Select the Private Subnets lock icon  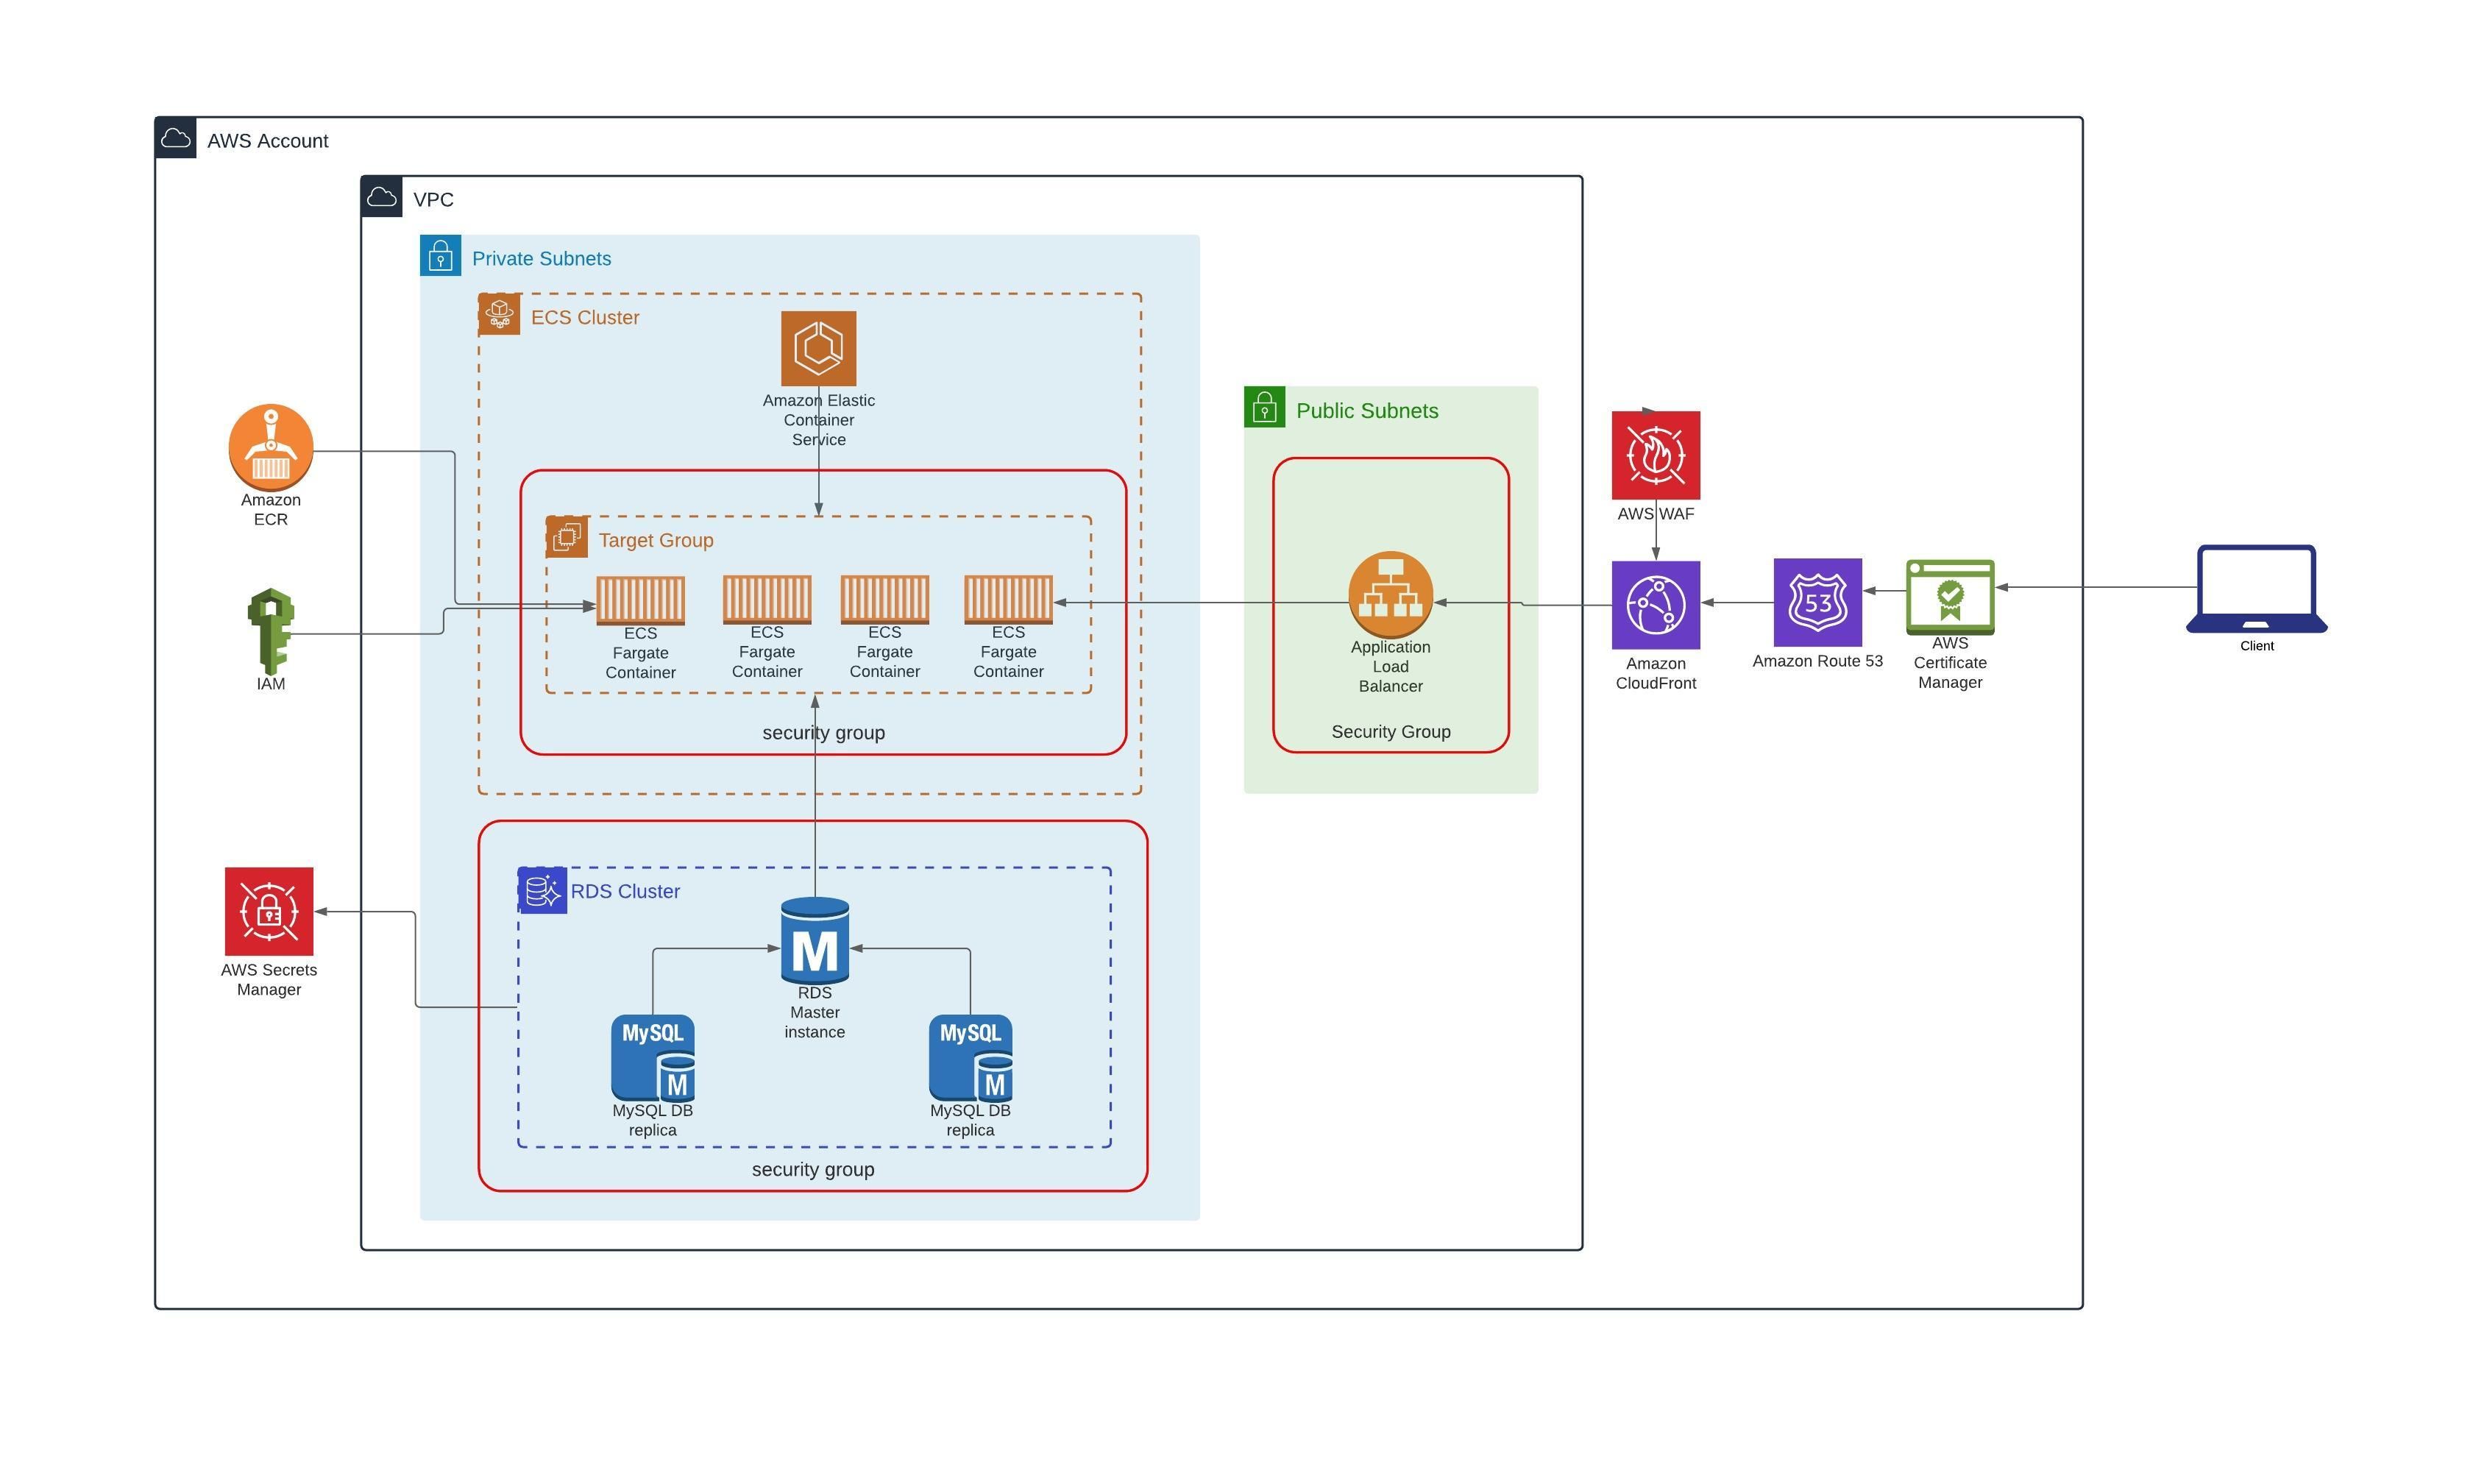(439, 256)
